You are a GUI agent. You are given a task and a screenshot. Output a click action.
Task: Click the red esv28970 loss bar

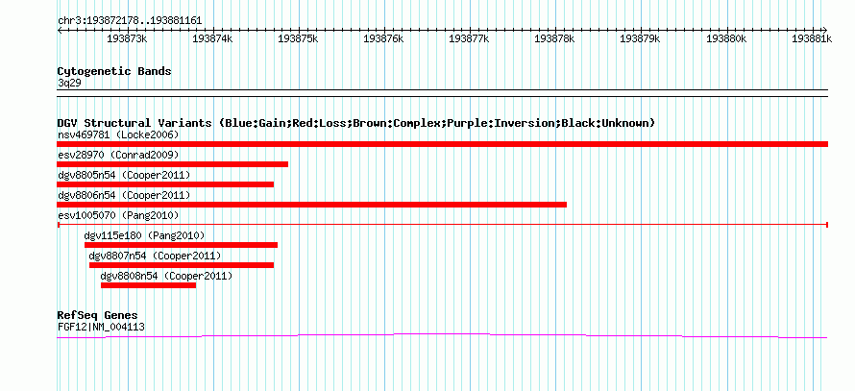(172, 164)
